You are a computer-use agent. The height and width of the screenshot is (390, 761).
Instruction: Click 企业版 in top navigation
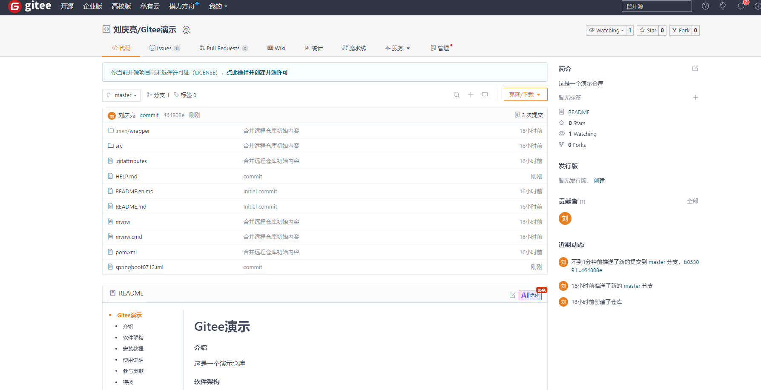click(92, 6)
